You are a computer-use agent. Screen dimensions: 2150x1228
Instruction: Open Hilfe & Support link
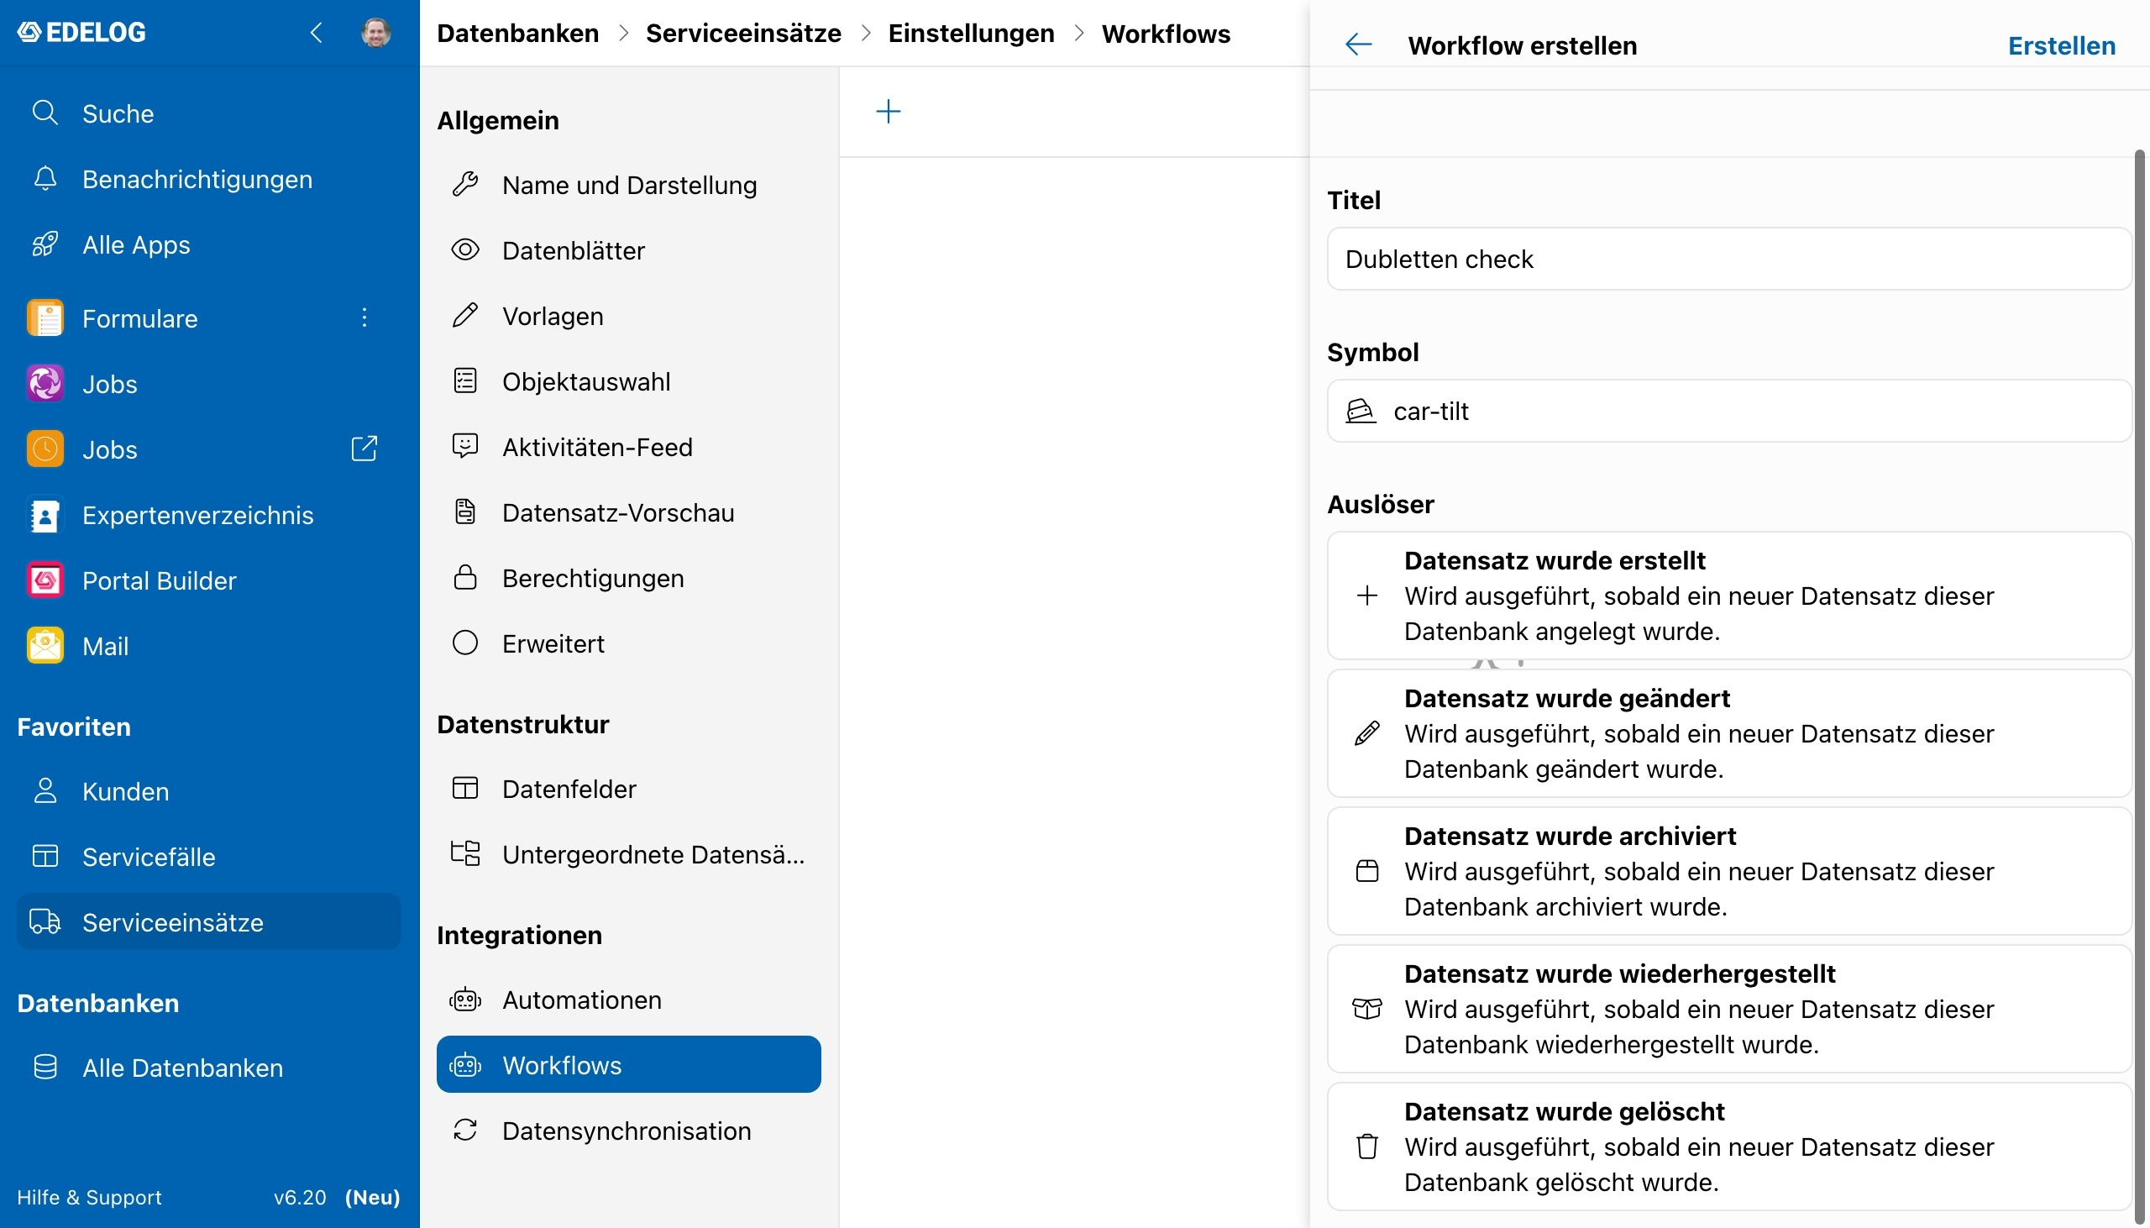[88, 1197]
